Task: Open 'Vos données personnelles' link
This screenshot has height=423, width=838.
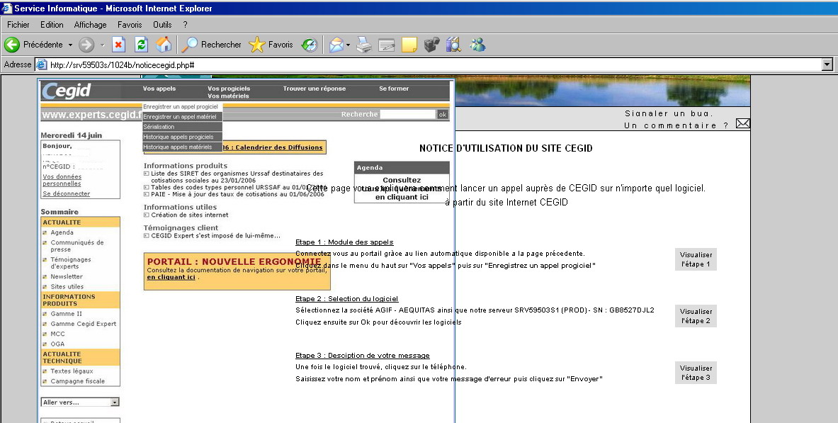Action: pos(62,180)
